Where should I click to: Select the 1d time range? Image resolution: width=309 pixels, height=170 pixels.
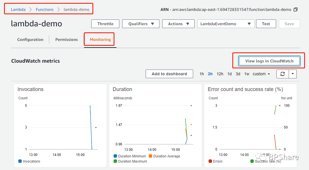click(229, 74)
